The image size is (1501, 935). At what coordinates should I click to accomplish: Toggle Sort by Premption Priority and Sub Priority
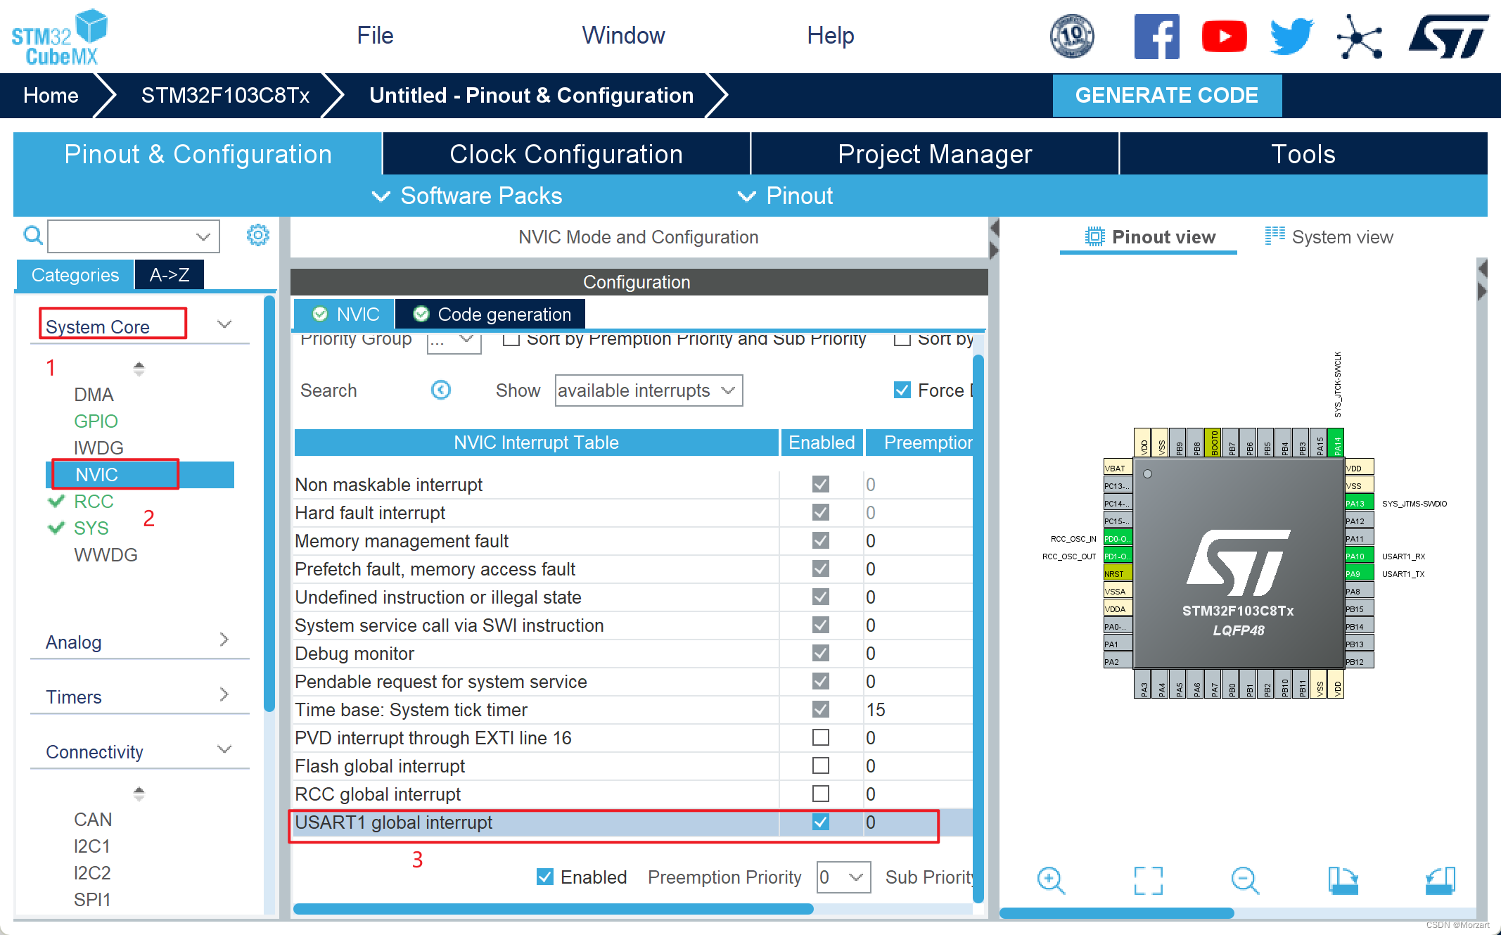pos(511,339)
